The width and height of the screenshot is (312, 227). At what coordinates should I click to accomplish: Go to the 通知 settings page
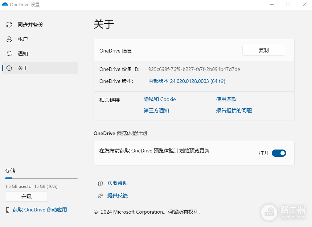coord(40,54)
